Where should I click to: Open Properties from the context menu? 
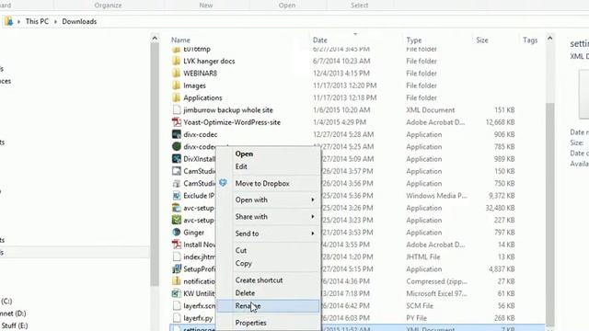250,323
